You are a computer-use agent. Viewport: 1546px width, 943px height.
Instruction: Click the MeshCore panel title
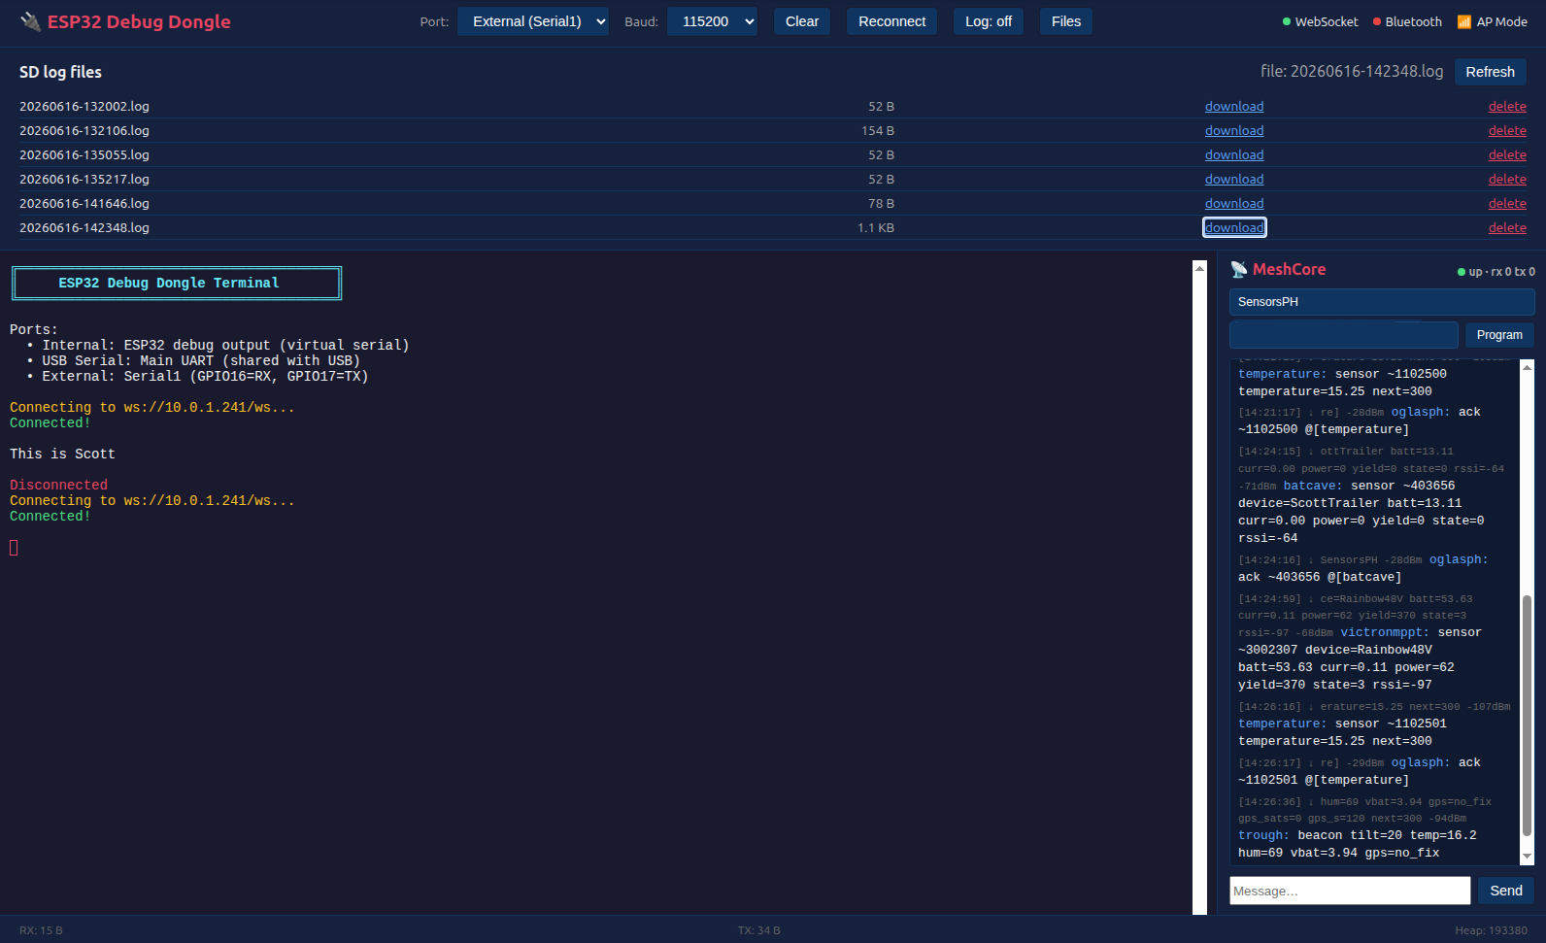tap(1289, 270)
